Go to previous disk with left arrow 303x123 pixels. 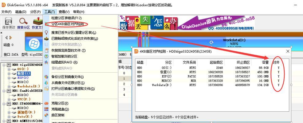(6, 38)
